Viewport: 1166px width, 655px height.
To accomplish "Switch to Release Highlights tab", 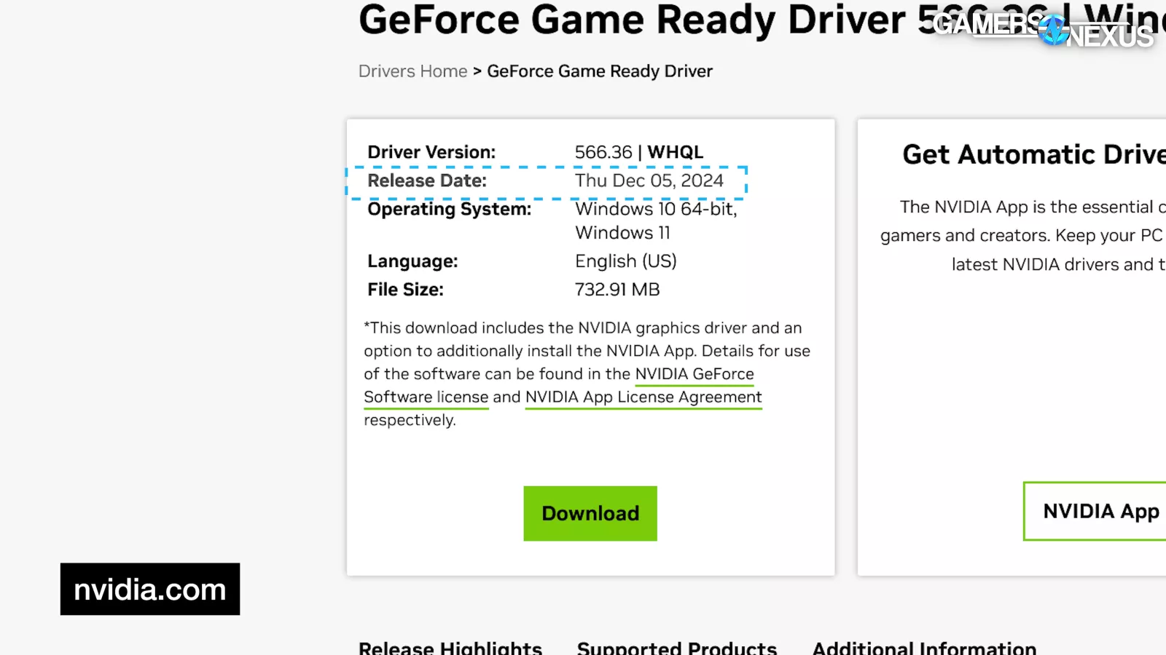I will coord(450,647).
